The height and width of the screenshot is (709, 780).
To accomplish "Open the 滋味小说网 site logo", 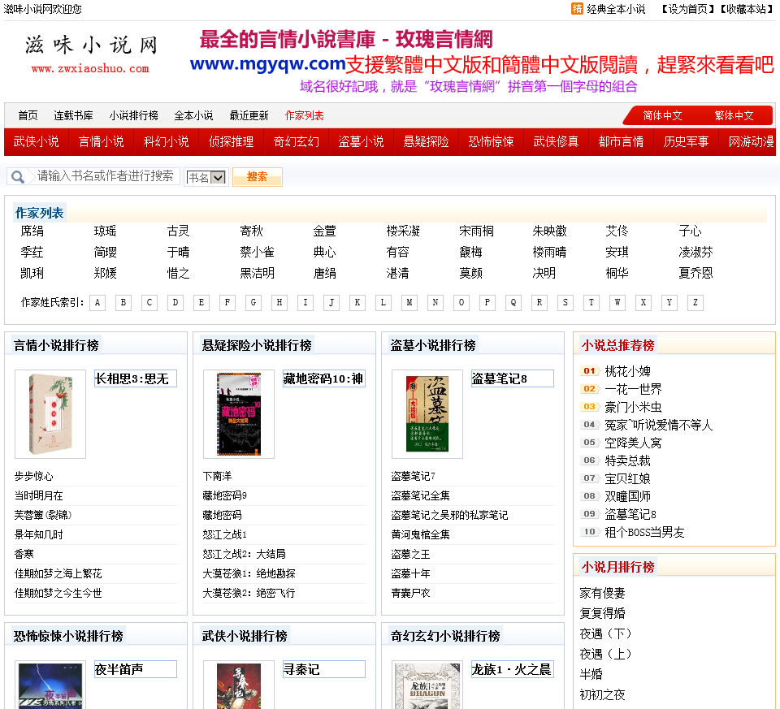I will [90, 54].
